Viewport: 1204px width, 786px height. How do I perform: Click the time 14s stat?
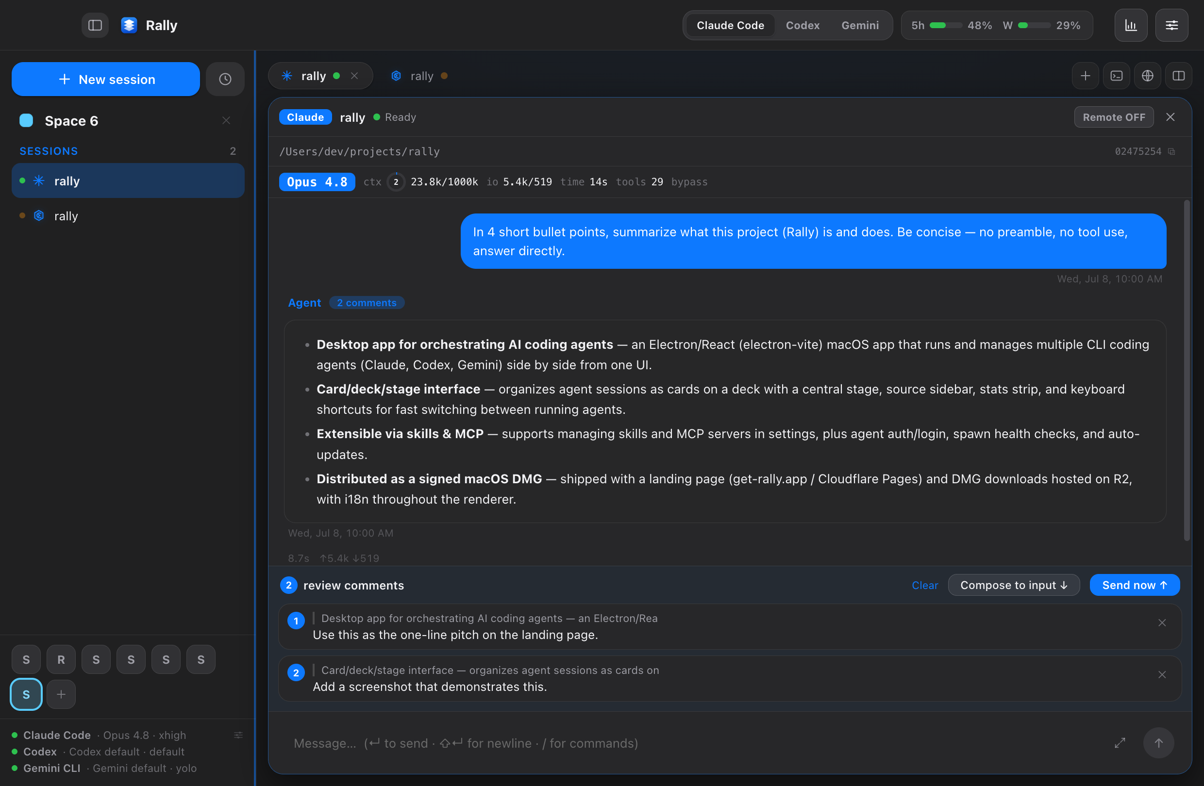pyautogui.click(x=584, y=182)
